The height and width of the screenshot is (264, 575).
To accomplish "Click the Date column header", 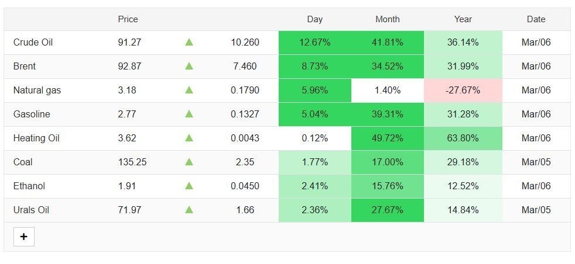I will coord(536,19).
